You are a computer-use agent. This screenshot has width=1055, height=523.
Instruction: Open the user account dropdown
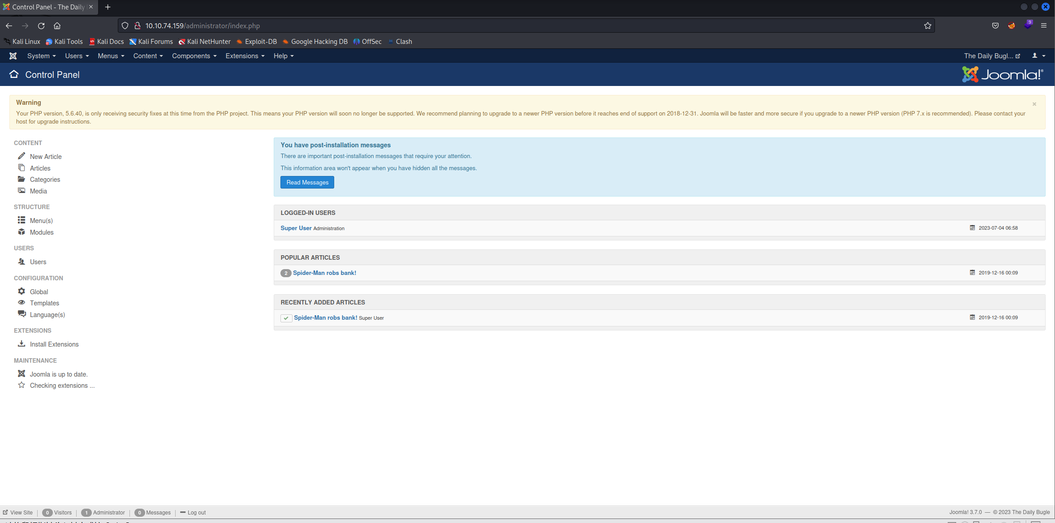click(1038, 56)
